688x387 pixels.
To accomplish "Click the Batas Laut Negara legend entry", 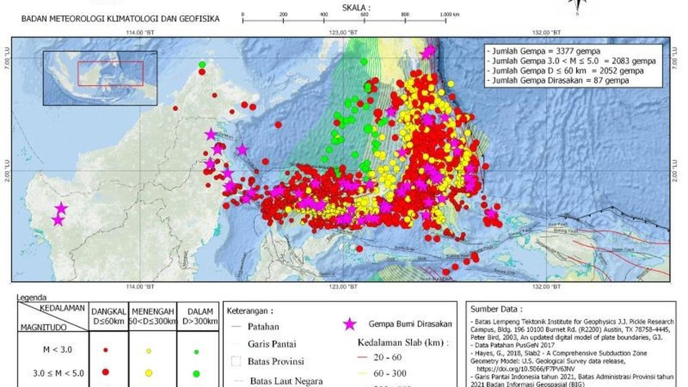I will 285,381.
